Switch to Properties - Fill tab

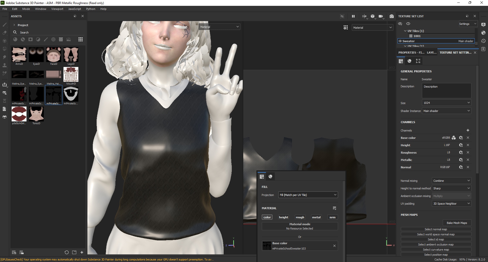[411, 53]
